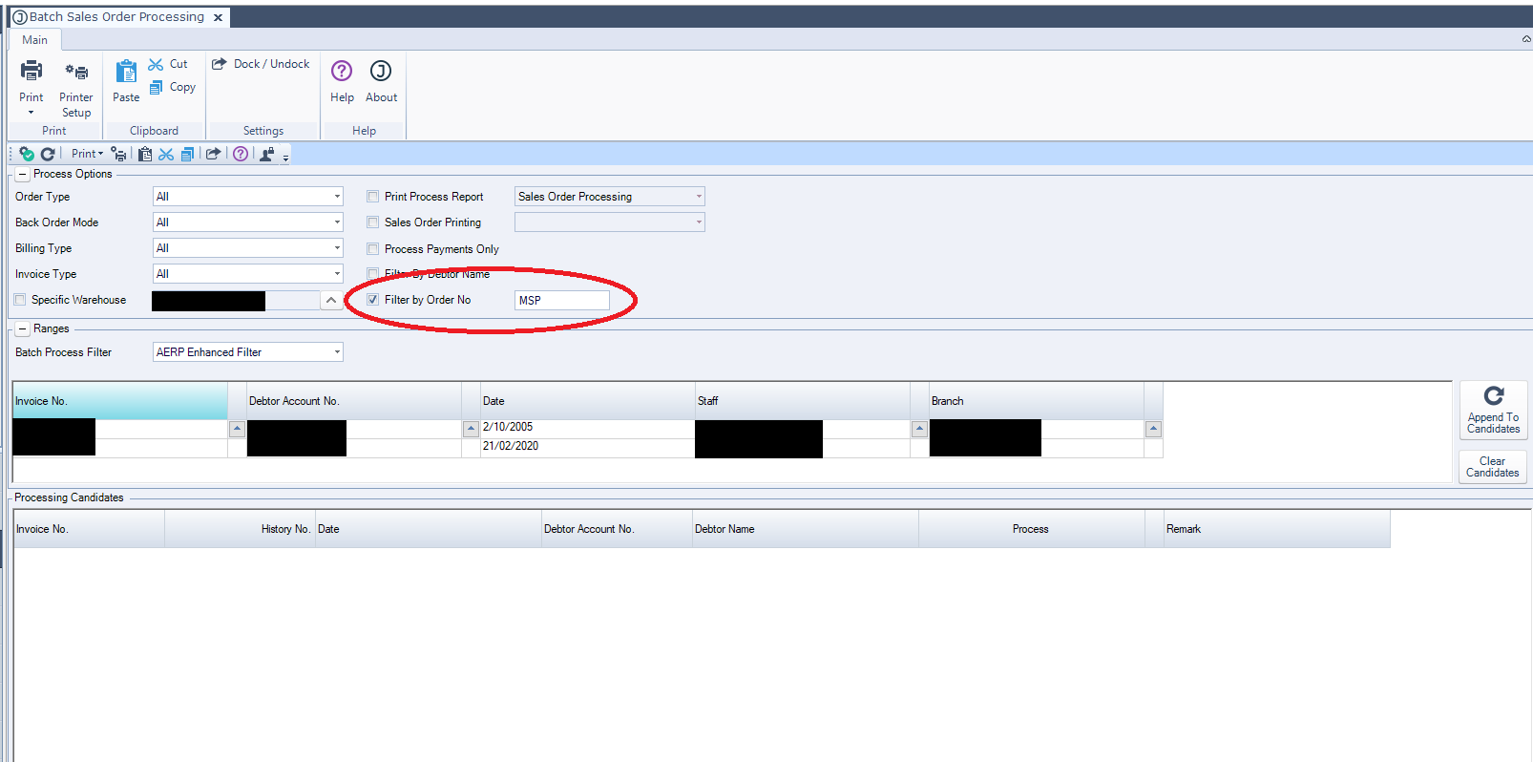Collapse the Process Options section
Viewport: 1533px width, 762px height.
point(22,175)
